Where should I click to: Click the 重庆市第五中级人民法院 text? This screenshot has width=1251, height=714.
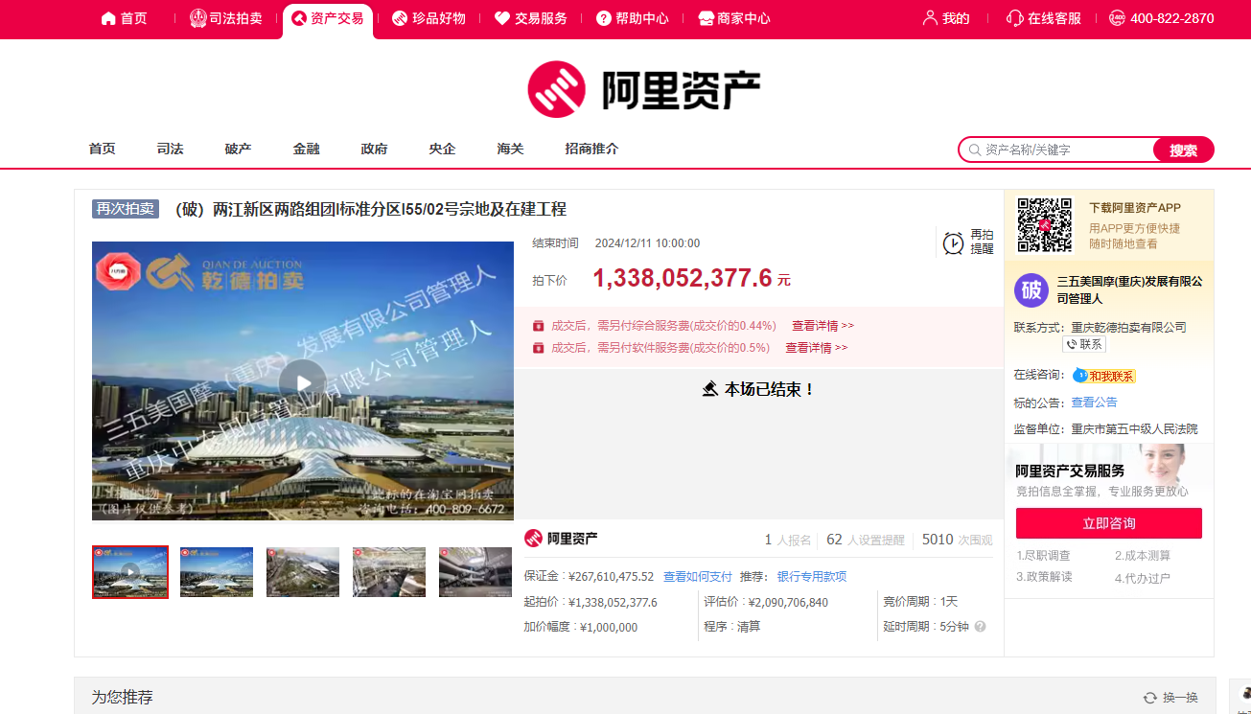1134,429
